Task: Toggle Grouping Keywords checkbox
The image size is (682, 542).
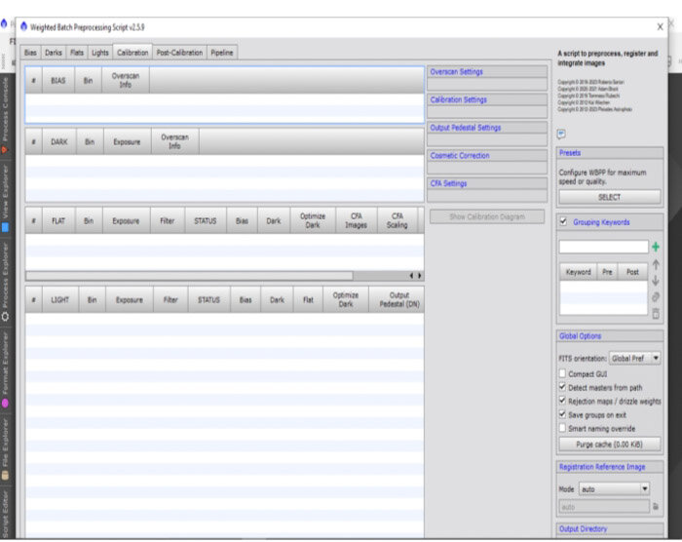Action: [x=563, y=221]
